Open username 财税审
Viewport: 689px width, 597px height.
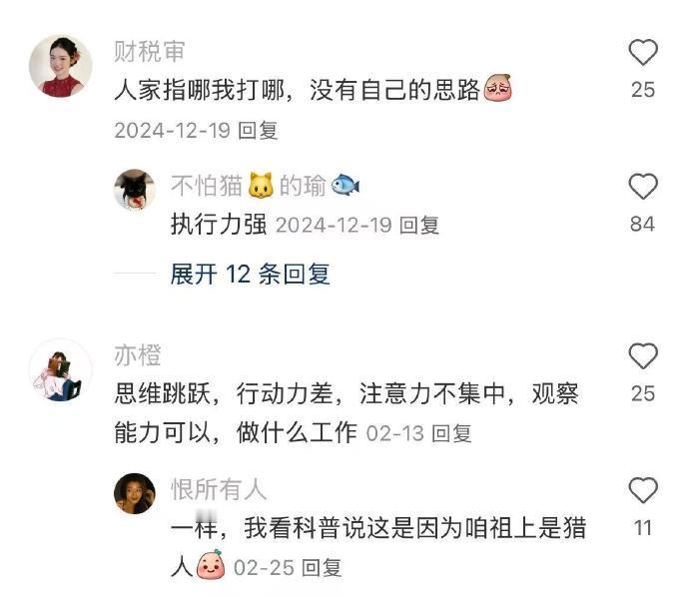(149, 51)
